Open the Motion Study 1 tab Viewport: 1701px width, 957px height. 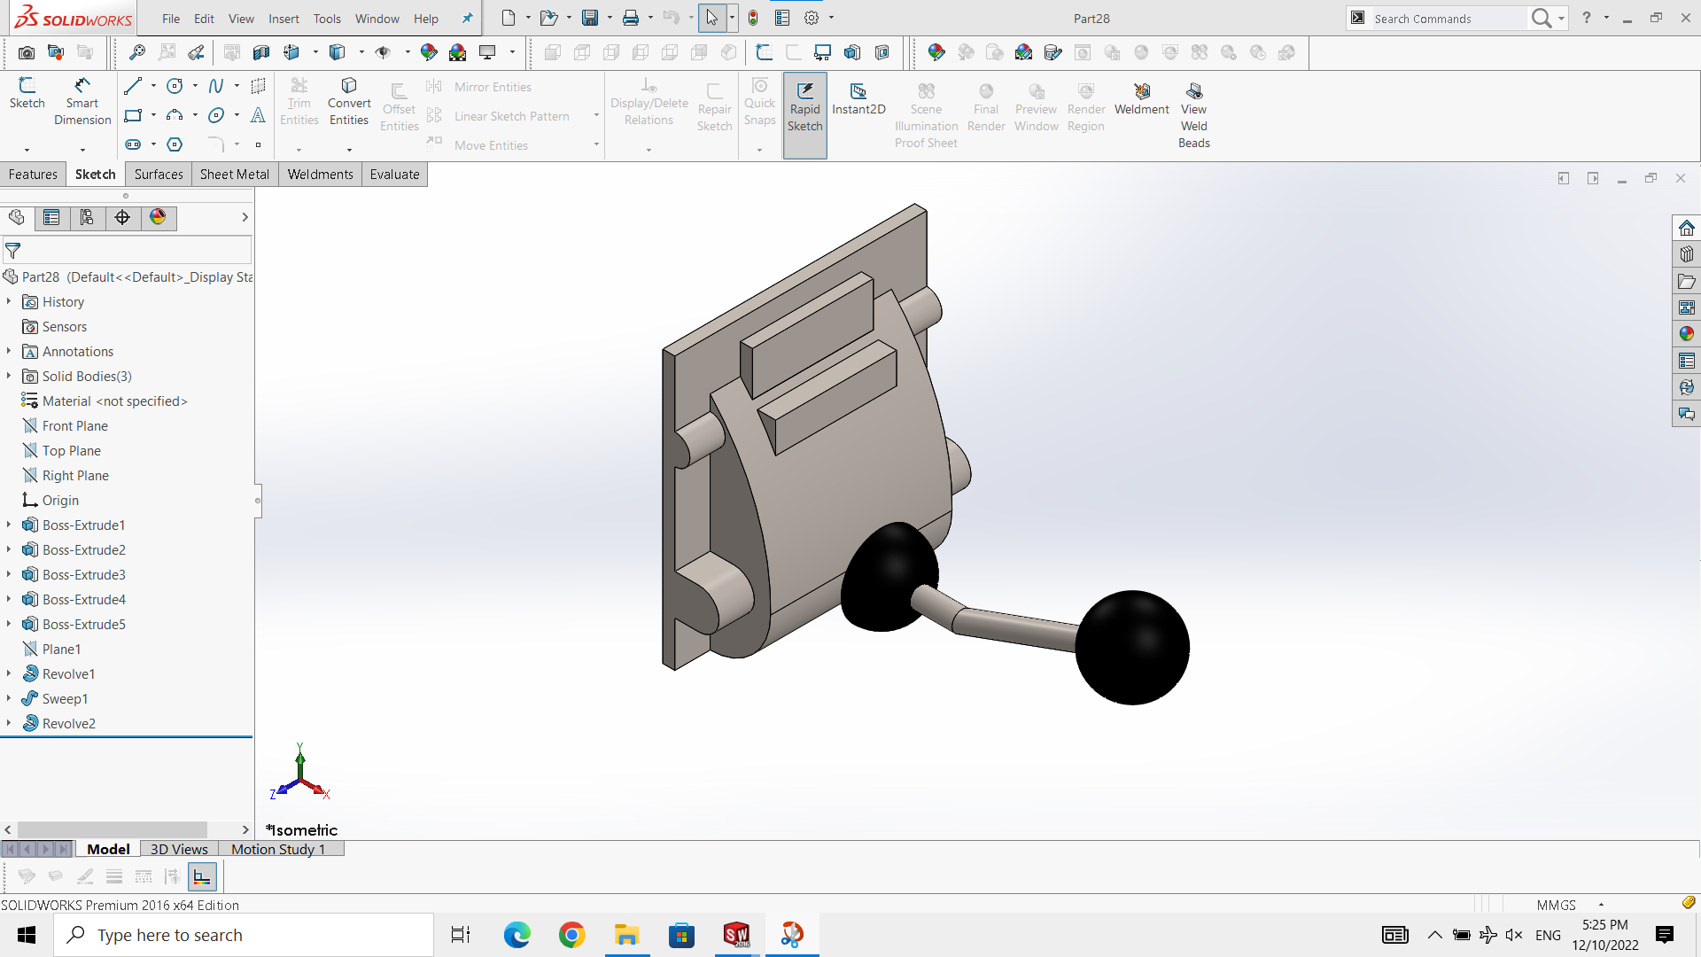(278, 849)
